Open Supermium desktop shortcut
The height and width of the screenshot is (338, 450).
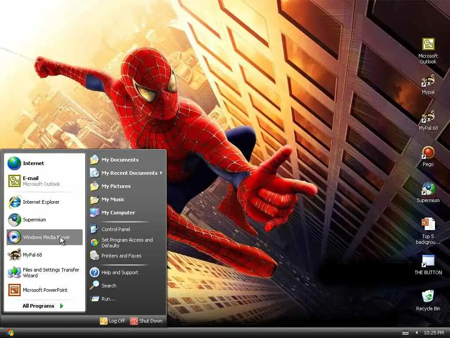click(x=428, y=193)
